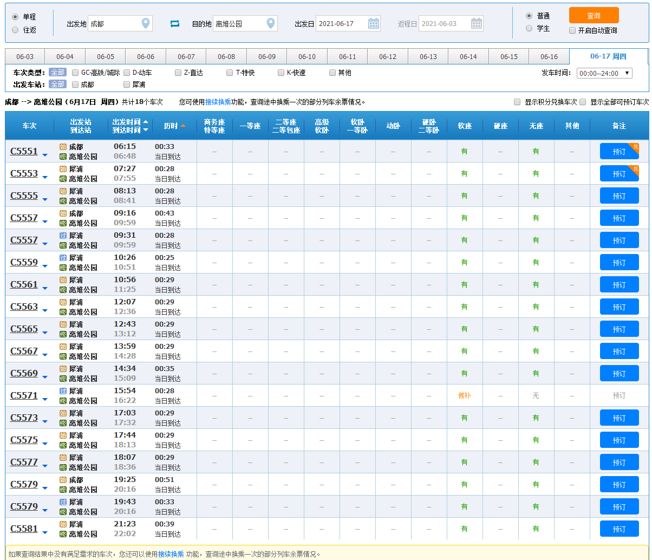The width and height of the screenshot is (652, 560).
Task: Click the 历时 sort arrow in header
Action: point(183,126)
